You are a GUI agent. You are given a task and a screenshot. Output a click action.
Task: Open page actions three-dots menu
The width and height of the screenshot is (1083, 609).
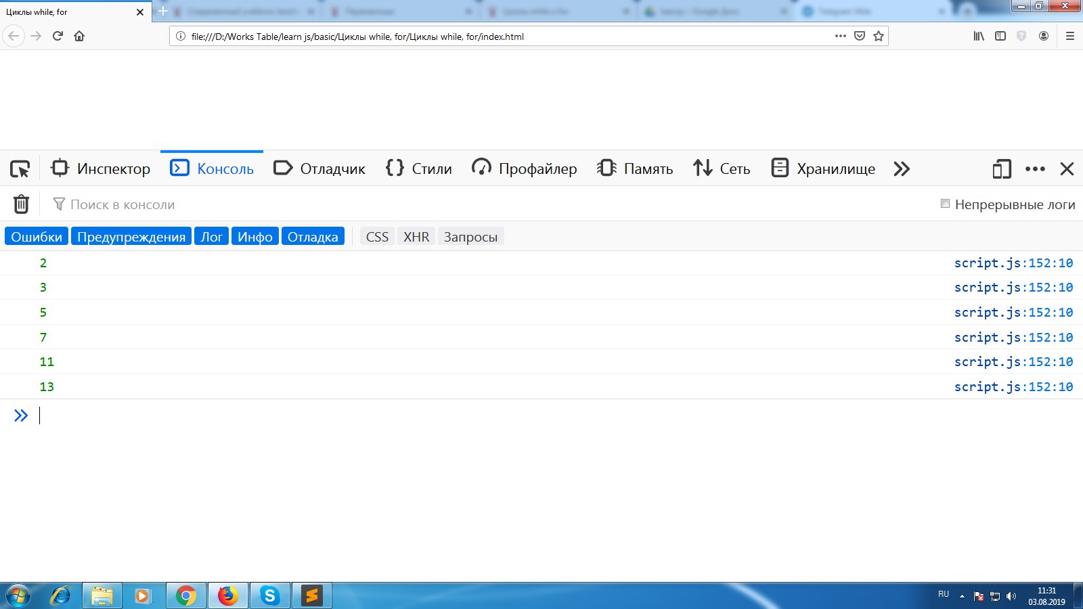coord(841,36)
